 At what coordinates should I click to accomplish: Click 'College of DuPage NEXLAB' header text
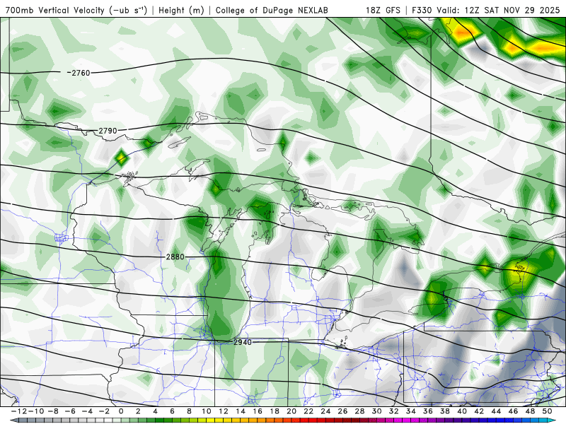272,10
